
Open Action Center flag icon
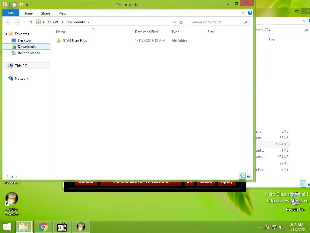[x=267, y=227]
